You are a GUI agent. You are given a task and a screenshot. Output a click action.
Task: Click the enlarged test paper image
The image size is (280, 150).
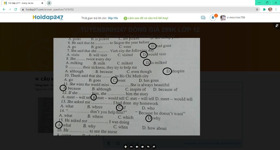coord(127,87)
